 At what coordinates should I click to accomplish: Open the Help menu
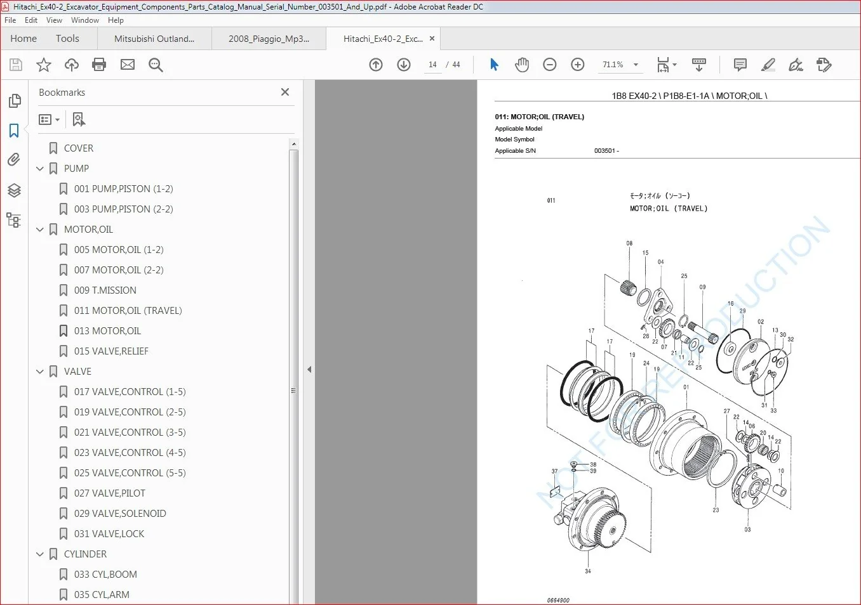click(116, 20)
